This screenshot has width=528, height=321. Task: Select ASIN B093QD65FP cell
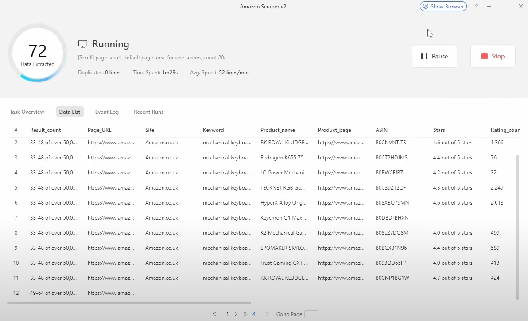tap(391, 263)
